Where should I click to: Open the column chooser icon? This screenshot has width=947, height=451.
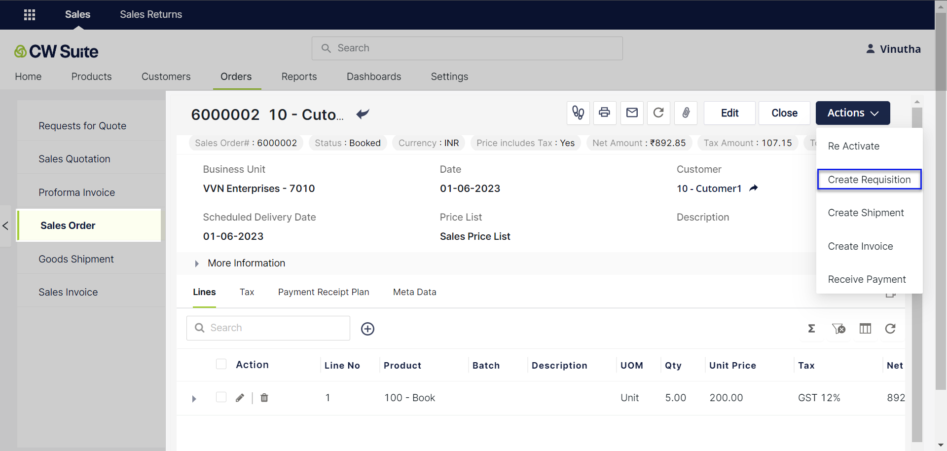(865, 329)
